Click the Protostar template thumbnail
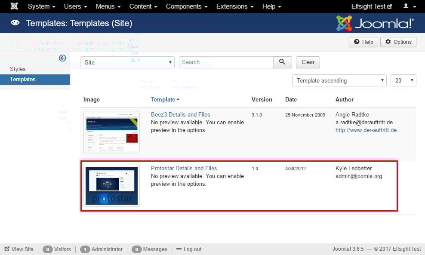425x255 pixels. pos(112,186)
